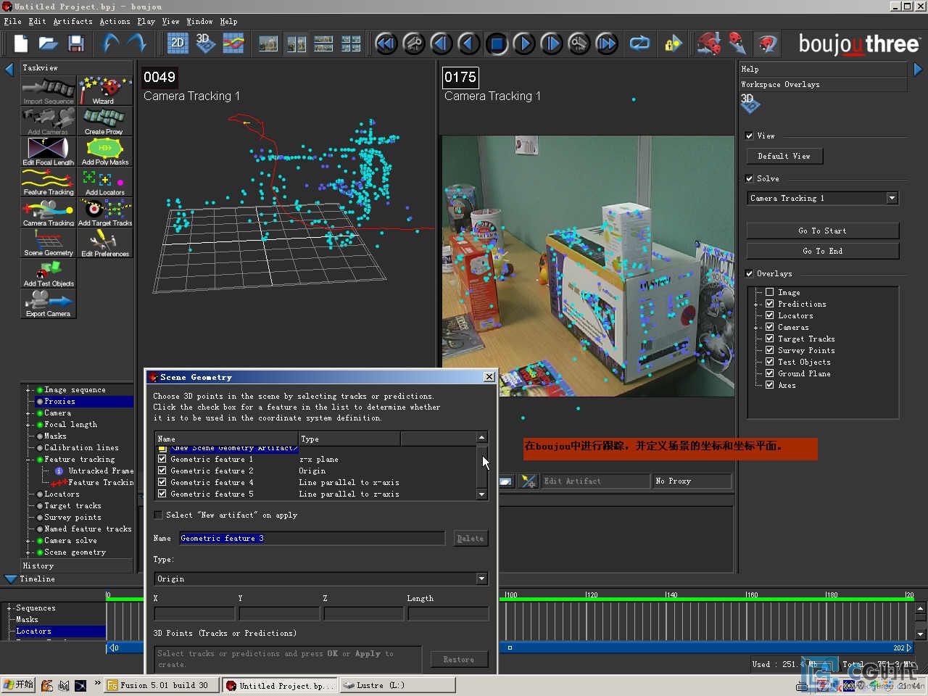Viewport: 928px width, 696px height.
Task: Expand the Image sequence tree node
Action: pyautogui.click(x=28, y=390)
